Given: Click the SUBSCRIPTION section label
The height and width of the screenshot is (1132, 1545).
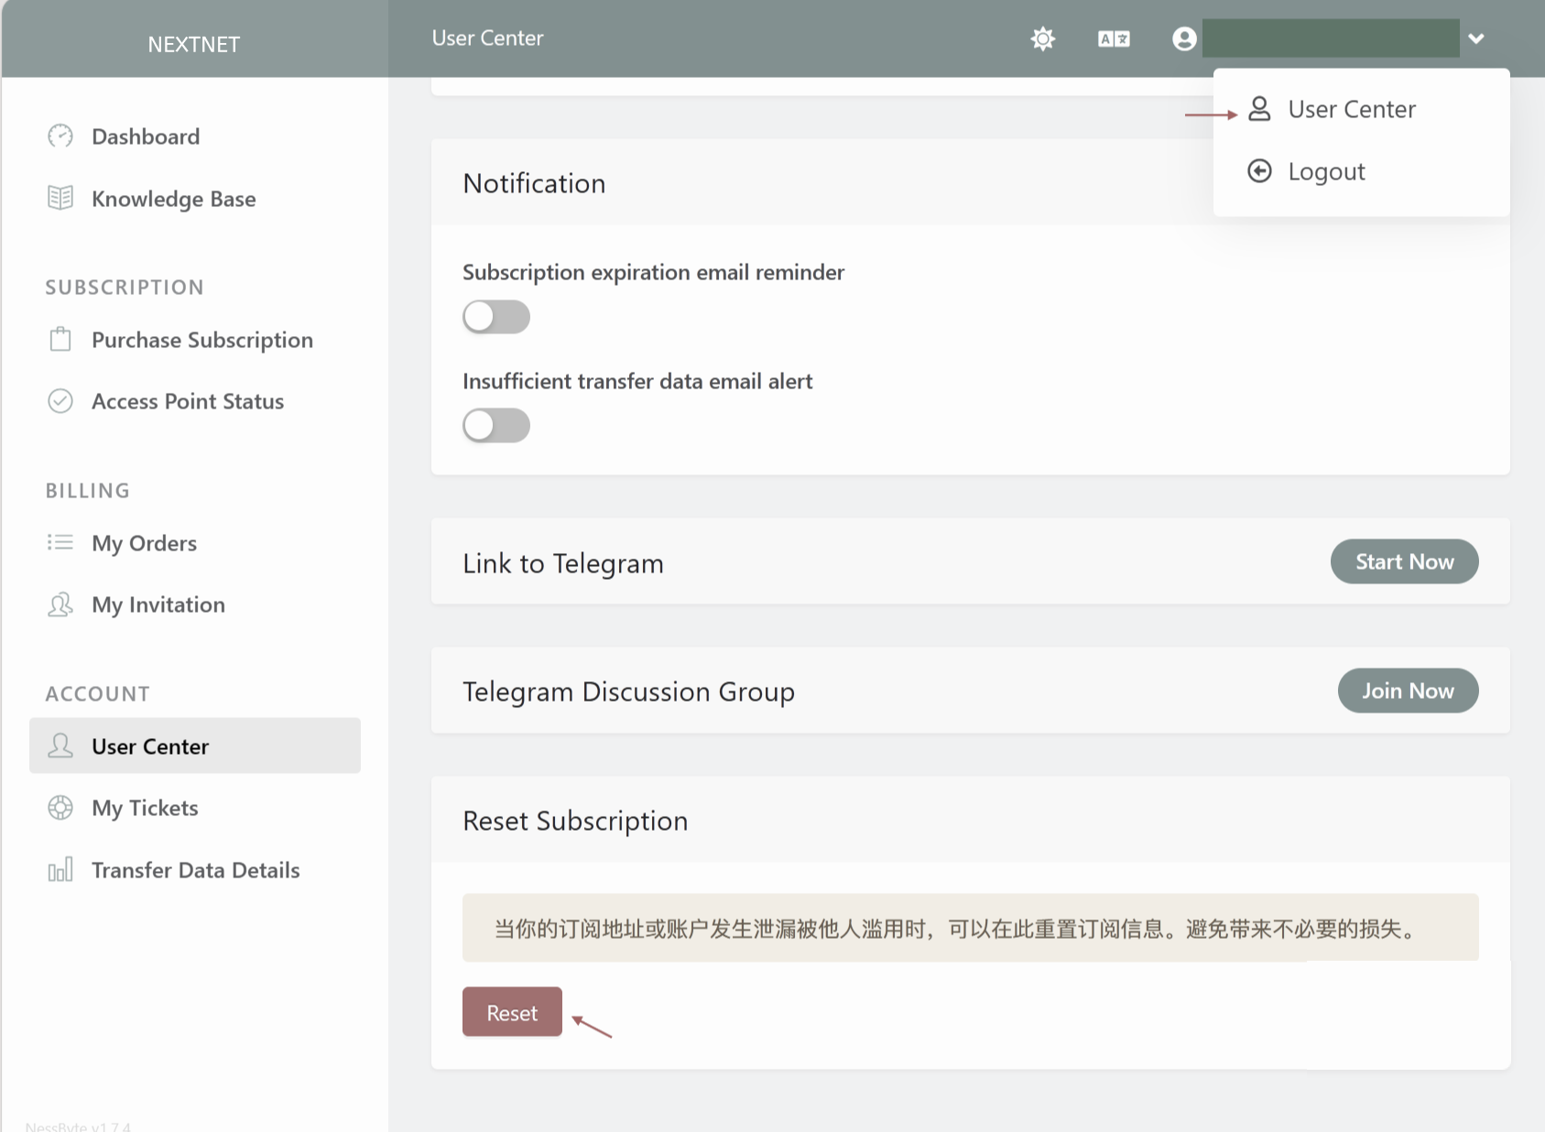Looking at the screenshot, I should pyautogui.click(x=125, y=288).
